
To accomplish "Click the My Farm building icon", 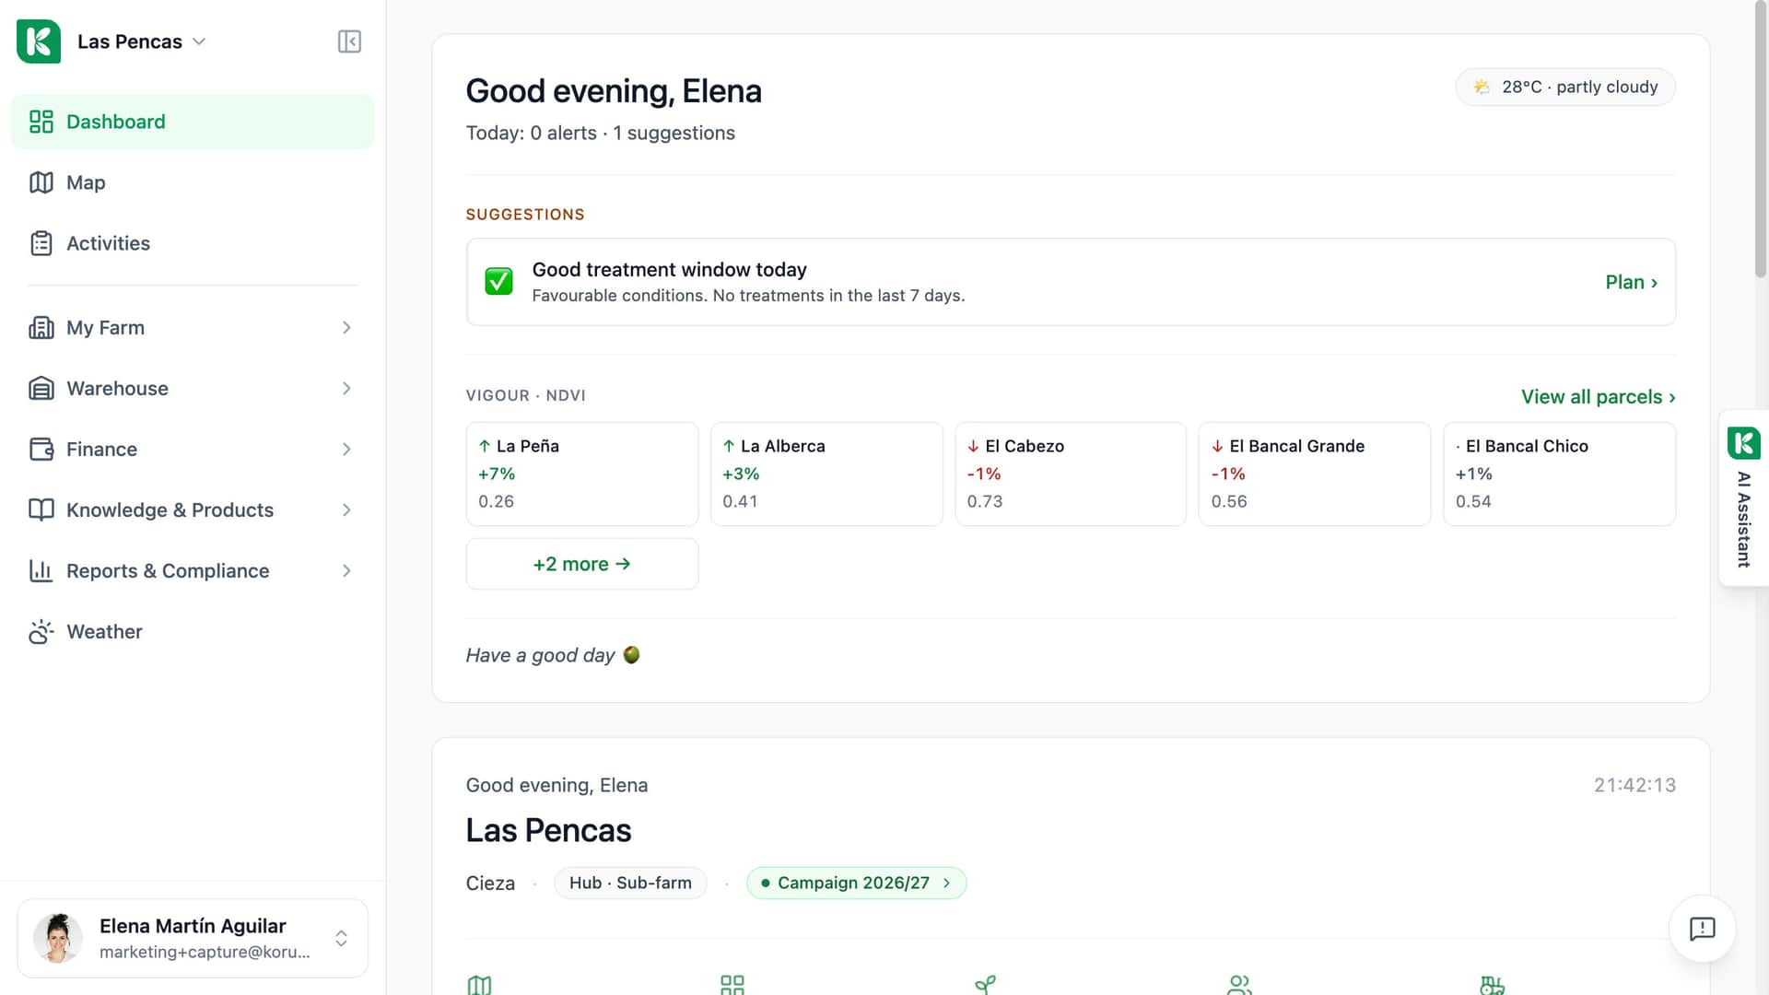I will [41, 328].
